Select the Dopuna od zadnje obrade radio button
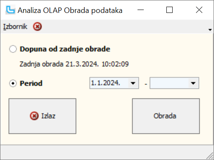Image resolution: width=214 pixels, height=160 pixels. [x=13, y=49]
